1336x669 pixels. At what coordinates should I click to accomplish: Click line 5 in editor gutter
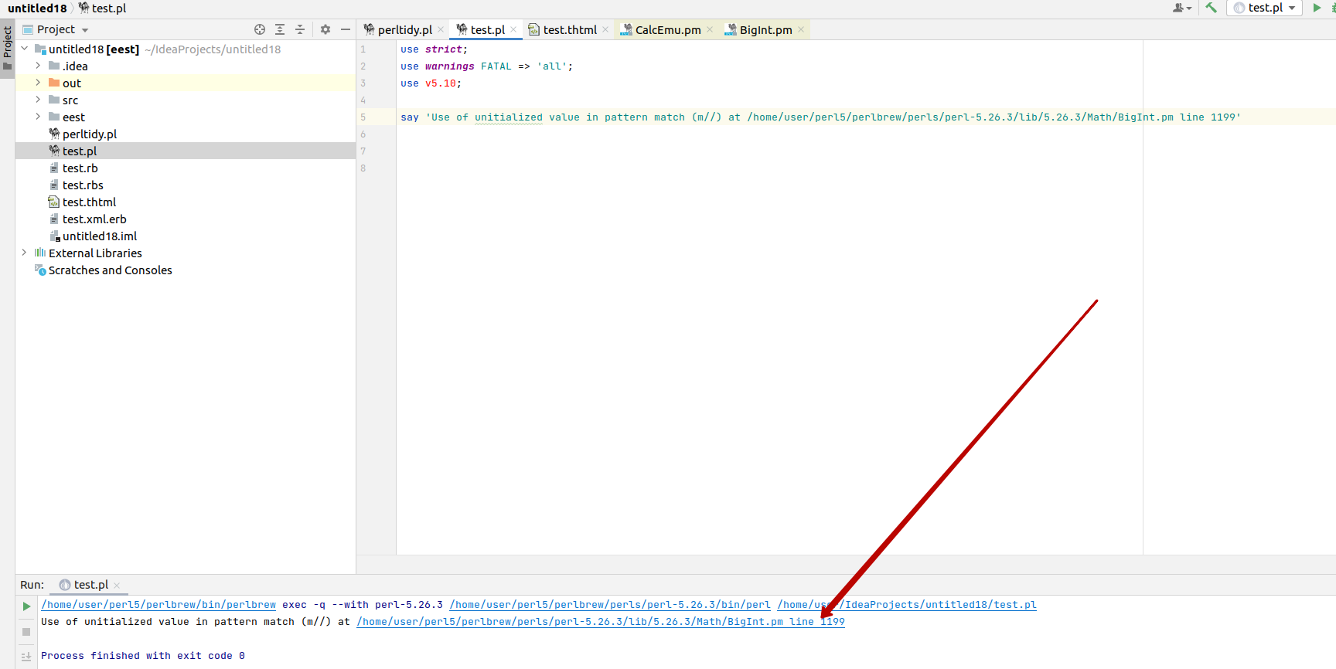click(x=363, y=117)
